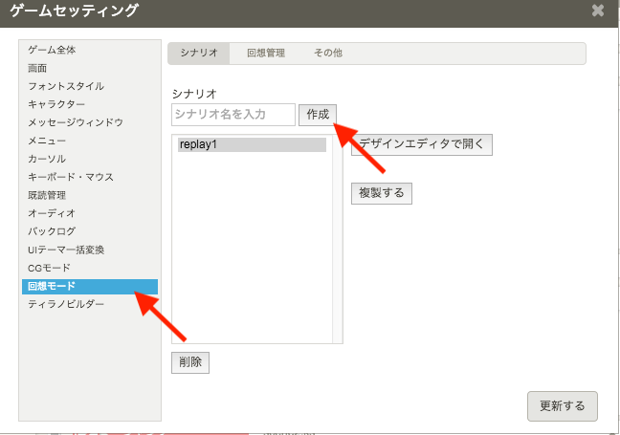Image resolution: width=620 pixels, height=435 pixels.
Task: Switch to the シナリオ tab
Action: [198, 54]
